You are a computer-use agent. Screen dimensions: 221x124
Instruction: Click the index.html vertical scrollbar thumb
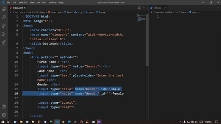(x=147, y=40)
